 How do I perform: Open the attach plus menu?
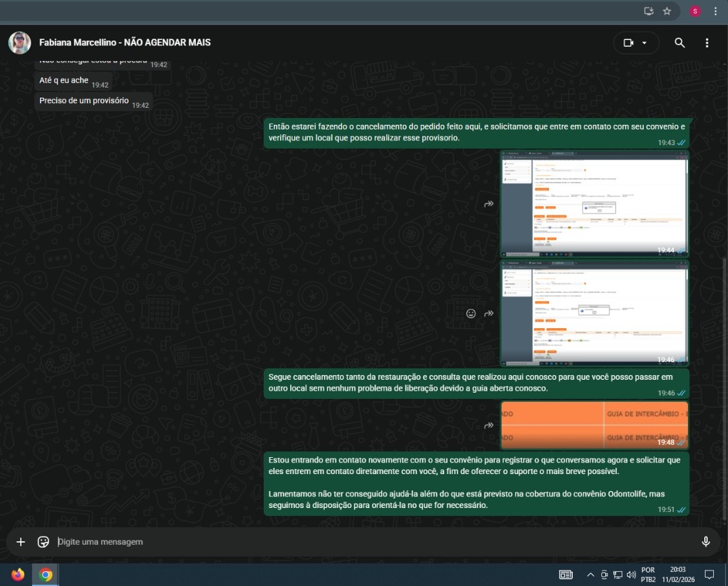pos(21,542)
